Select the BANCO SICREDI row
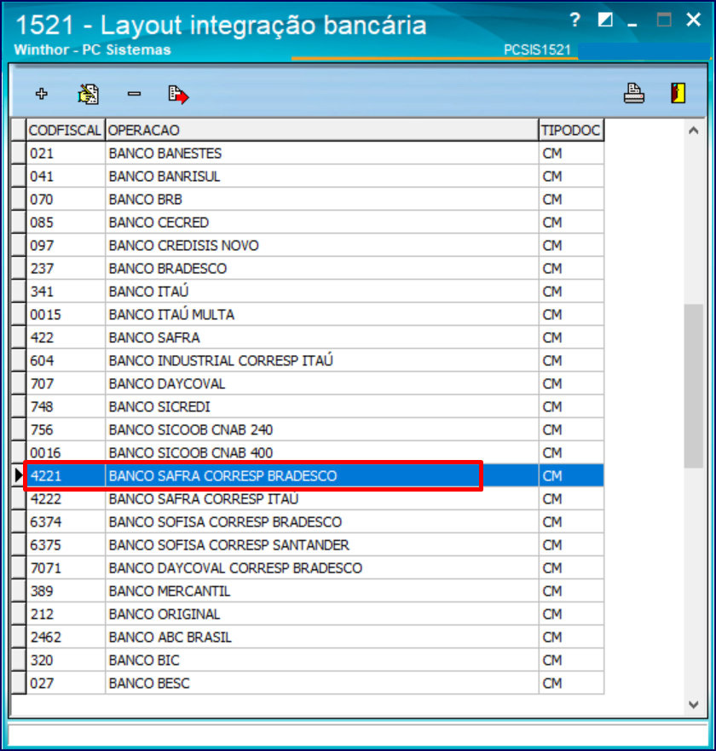The image size is (716, 751). 307,406
